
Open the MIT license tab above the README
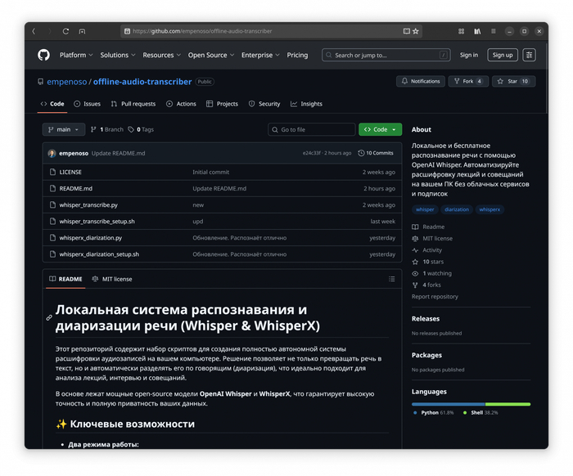tap(112, 279)
